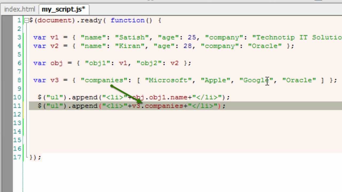Click variable name v2 on line 4
The height and width of the screenshot is (192, 342).
point(55,46)
